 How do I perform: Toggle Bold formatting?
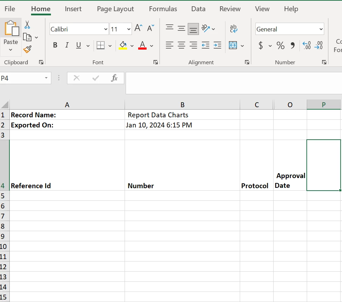point(55,45)
